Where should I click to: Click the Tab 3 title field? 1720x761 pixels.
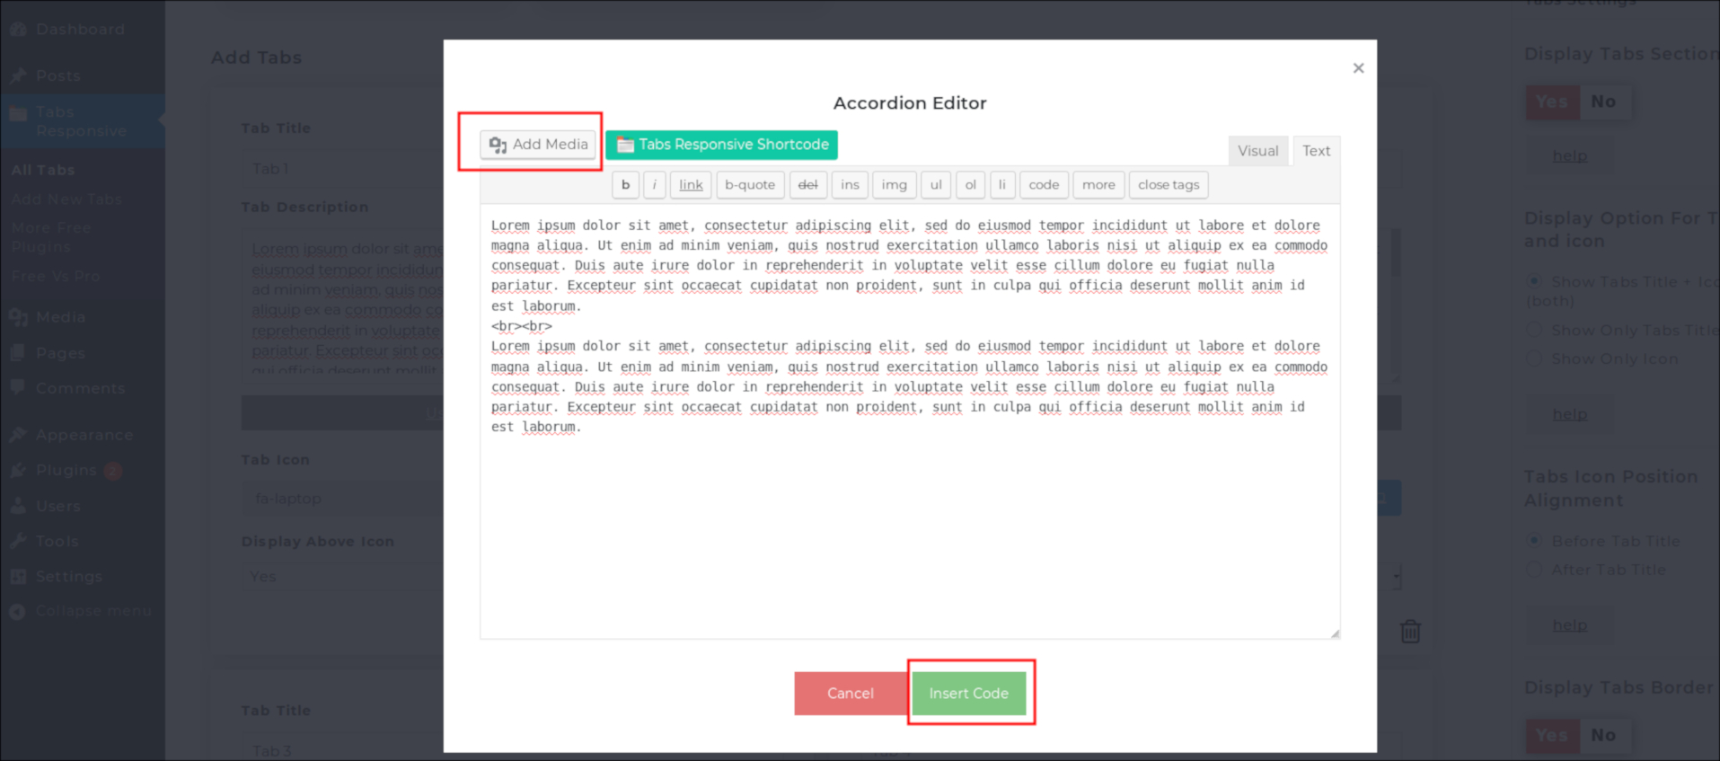[342, 748]
